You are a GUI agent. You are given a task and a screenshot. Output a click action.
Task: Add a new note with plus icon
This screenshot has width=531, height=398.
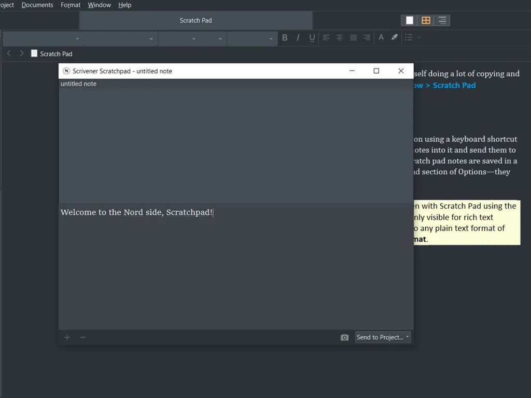67,337
